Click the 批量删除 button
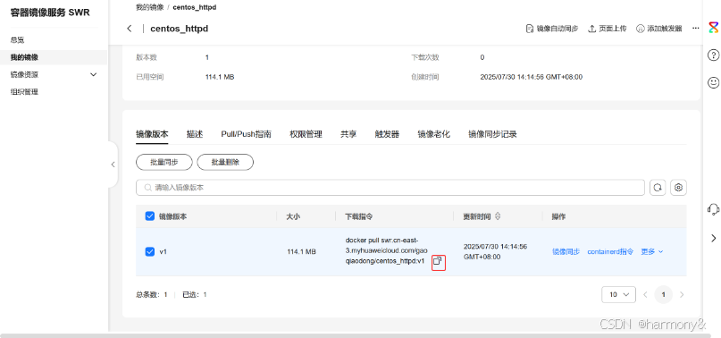 pos(225,162)
